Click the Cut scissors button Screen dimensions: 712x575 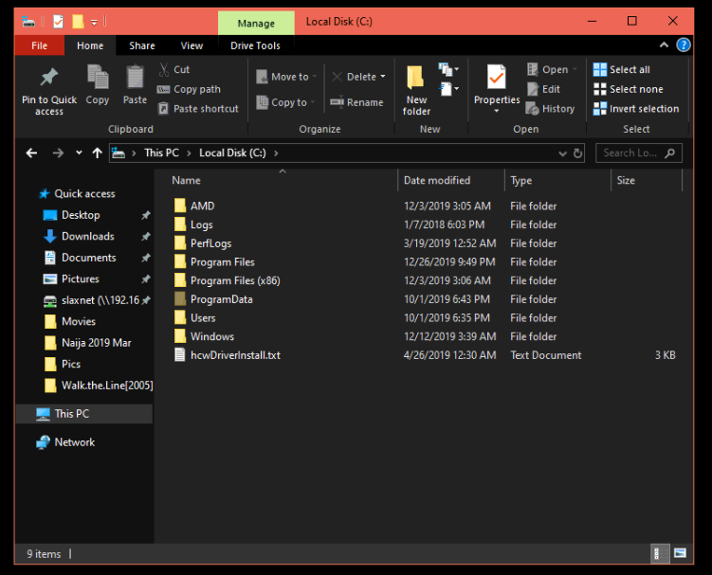173,69
